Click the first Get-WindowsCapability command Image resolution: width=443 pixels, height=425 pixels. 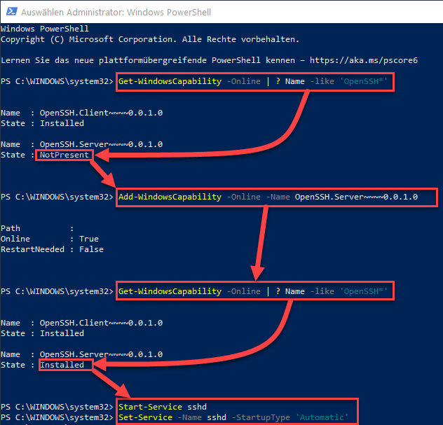pos(253,81)
